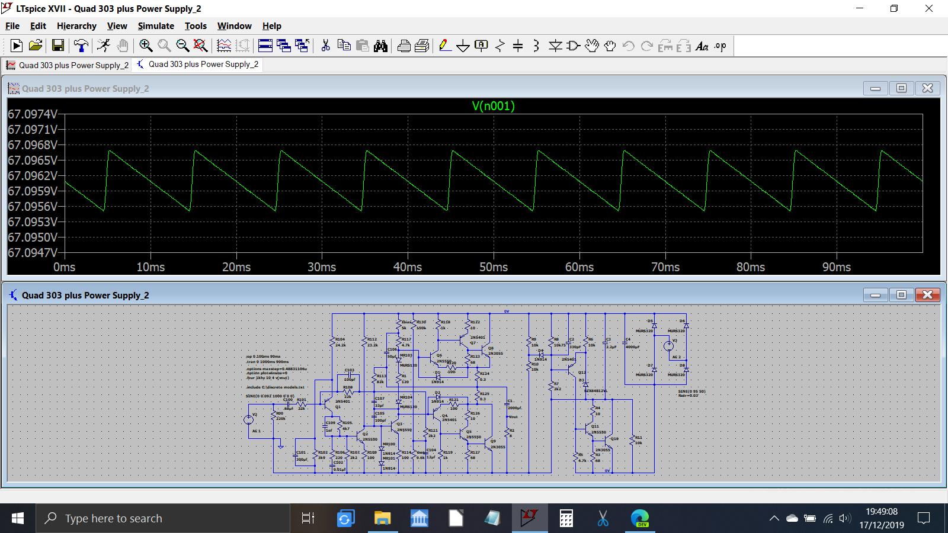Switch to the schematic document tab
This screenshot has width=948, height=533.
coord(197,64)
